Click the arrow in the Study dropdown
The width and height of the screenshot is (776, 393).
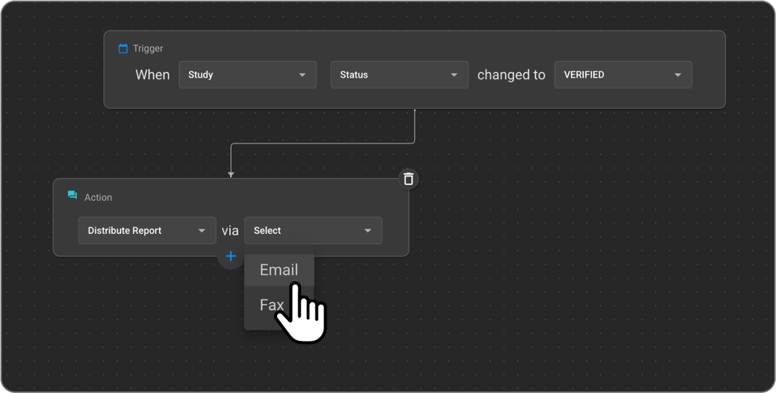pos(302,75)
